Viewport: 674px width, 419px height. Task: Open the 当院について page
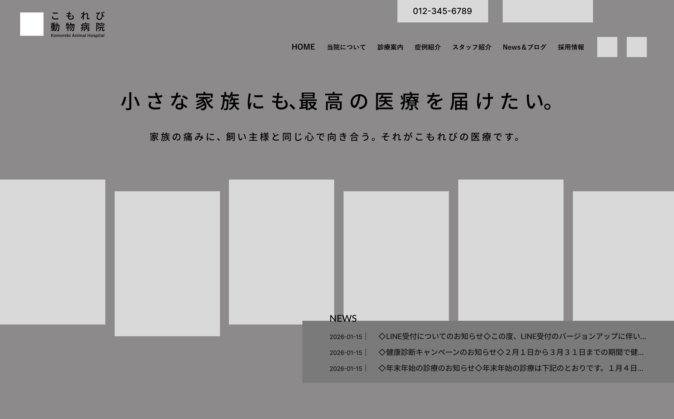[x=346, y=47]
